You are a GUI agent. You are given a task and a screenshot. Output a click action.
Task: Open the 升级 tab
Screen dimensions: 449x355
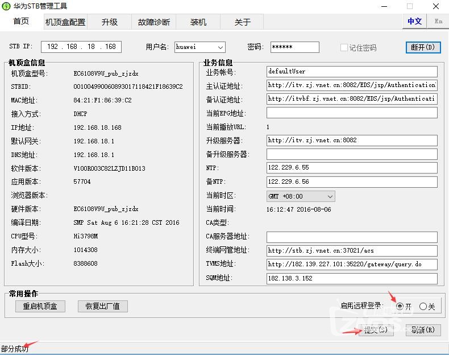[x=109, y=22]
